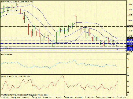
Task: Click the 1 Dec 2011 date label
Action: (111, 98)
